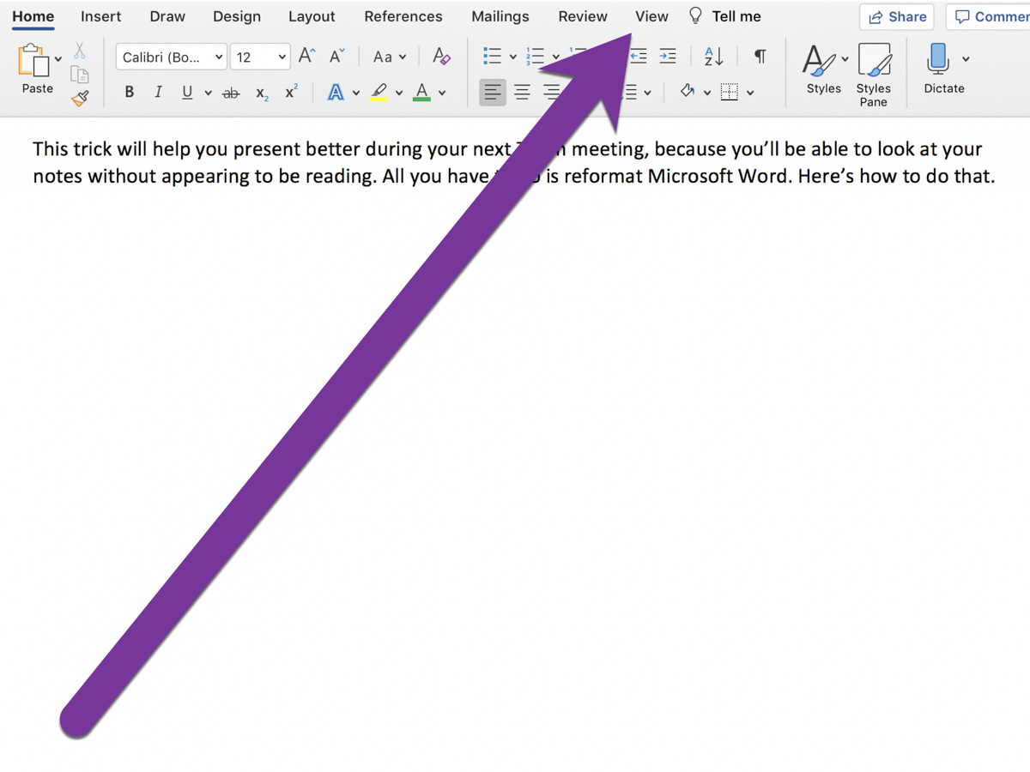Cut selection with the scissors icon
This screenshot has width=1030, height=772.
click(79, 51)
